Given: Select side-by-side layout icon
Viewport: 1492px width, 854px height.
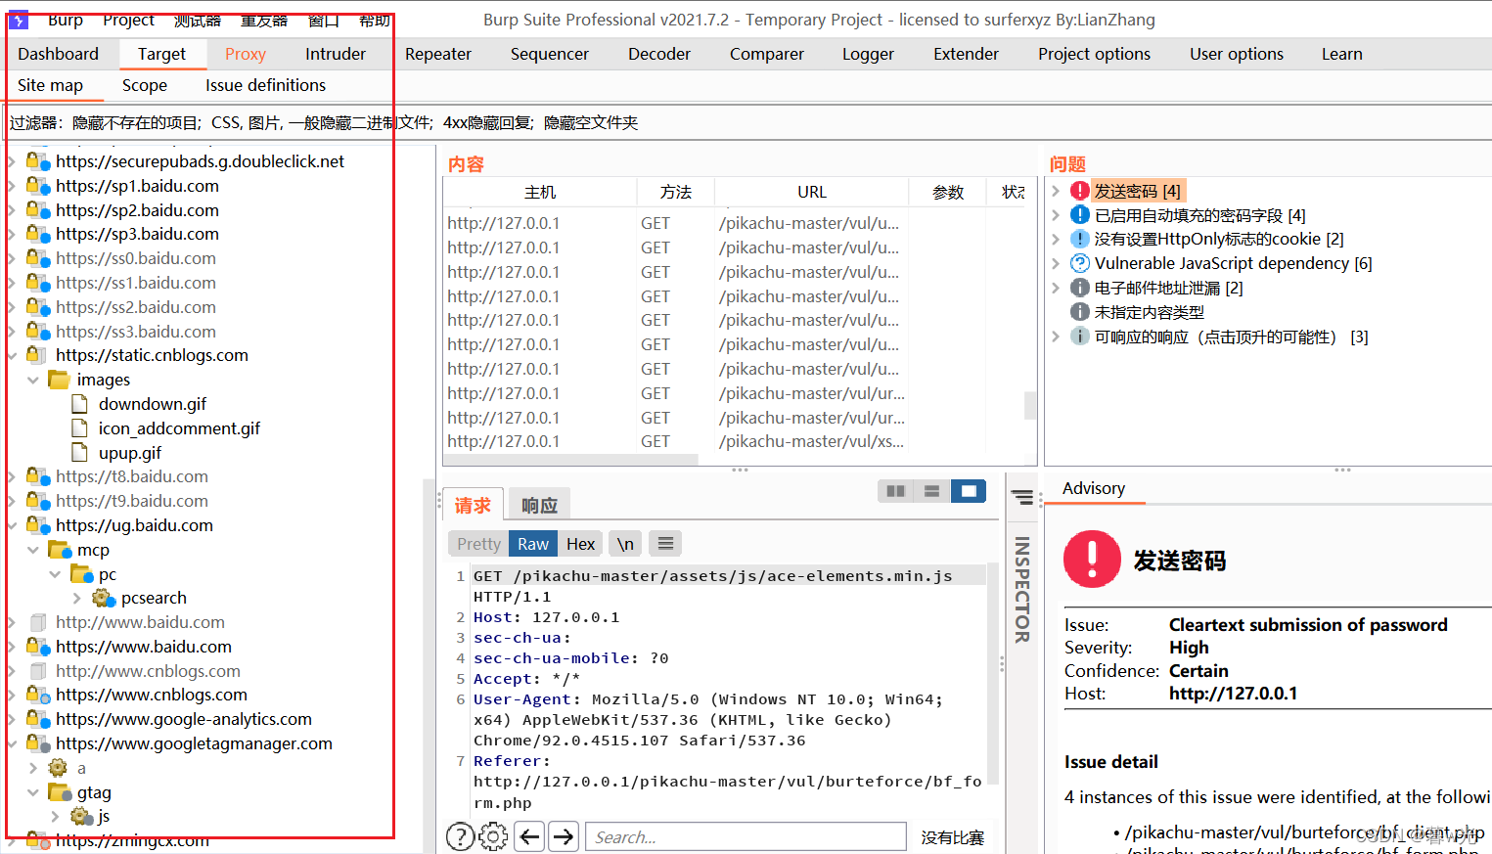Looking at the screenshot, I should click(x=895, y=491).
